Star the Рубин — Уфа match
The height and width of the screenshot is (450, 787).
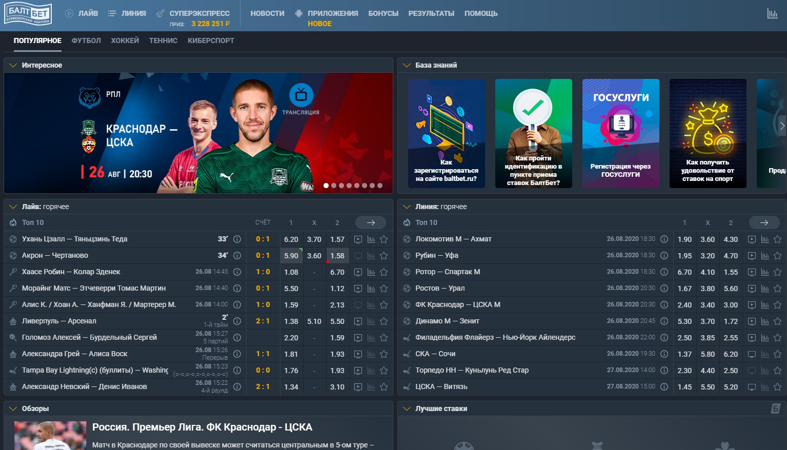pos(777,256)
